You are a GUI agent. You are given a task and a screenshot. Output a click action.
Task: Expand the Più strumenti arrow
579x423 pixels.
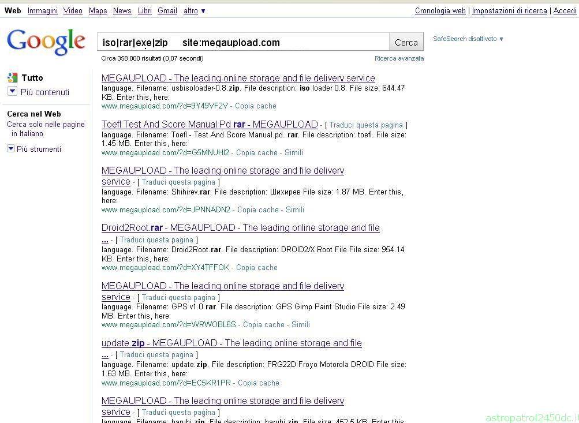(x=11, y=149)
